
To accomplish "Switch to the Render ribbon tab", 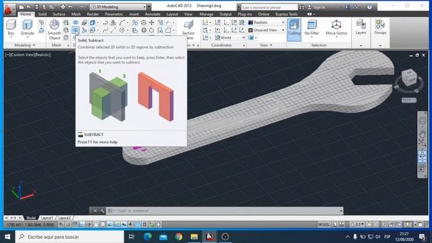I will 93,14.
